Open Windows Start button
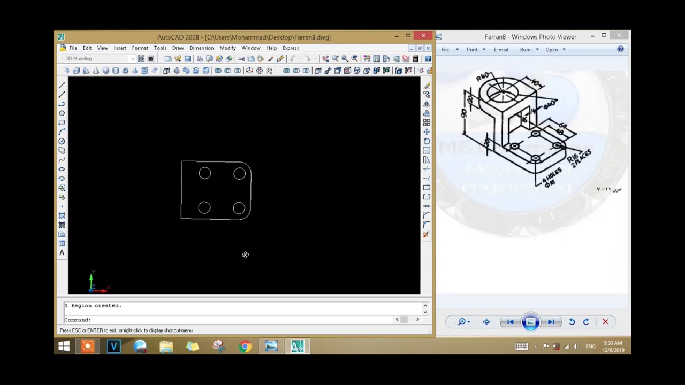Viewport: 685px width, 385px height. pos(64,346)
